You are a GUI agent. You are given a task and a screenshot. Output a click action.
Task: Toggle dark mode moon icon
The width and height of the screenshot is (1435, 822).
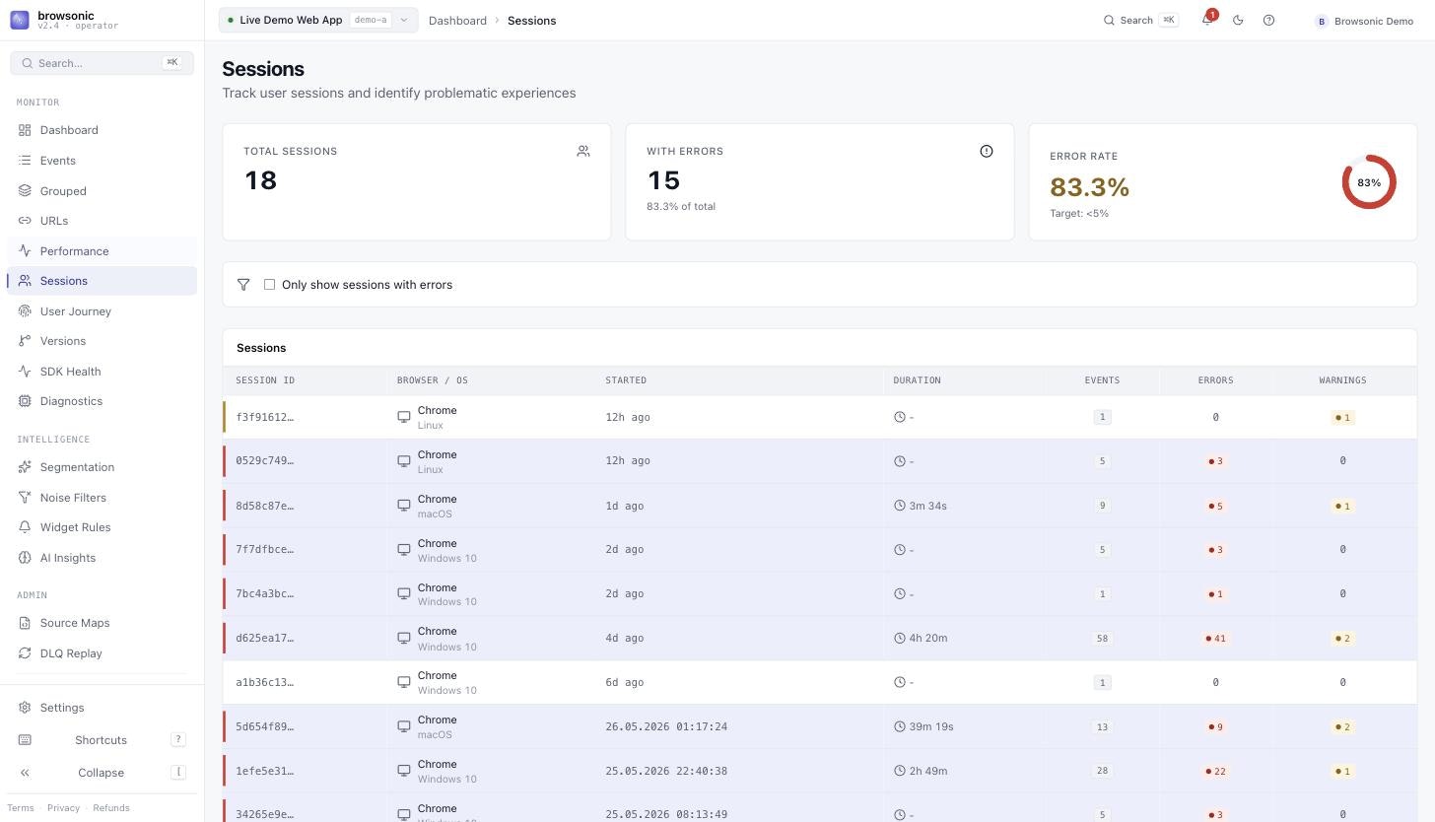point(1238,20)
